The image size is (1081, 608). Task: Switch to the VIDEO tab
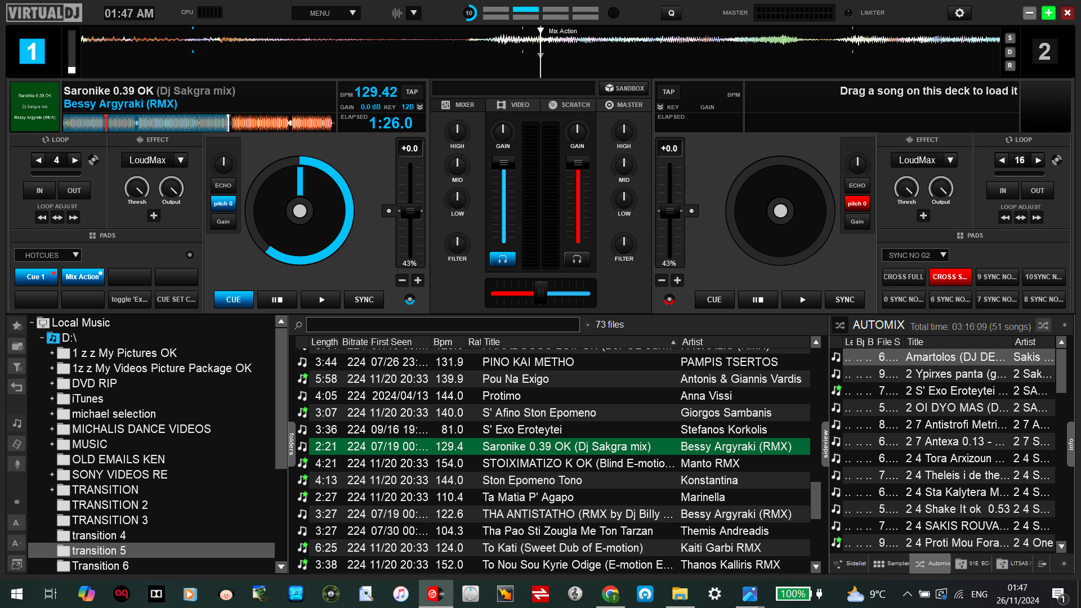513,105
